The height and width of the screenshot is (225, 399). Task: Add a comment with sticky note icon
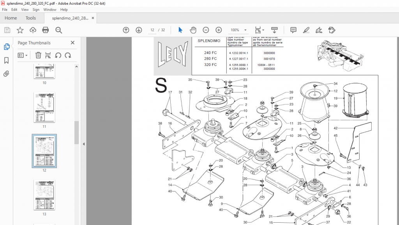(293, 30)
